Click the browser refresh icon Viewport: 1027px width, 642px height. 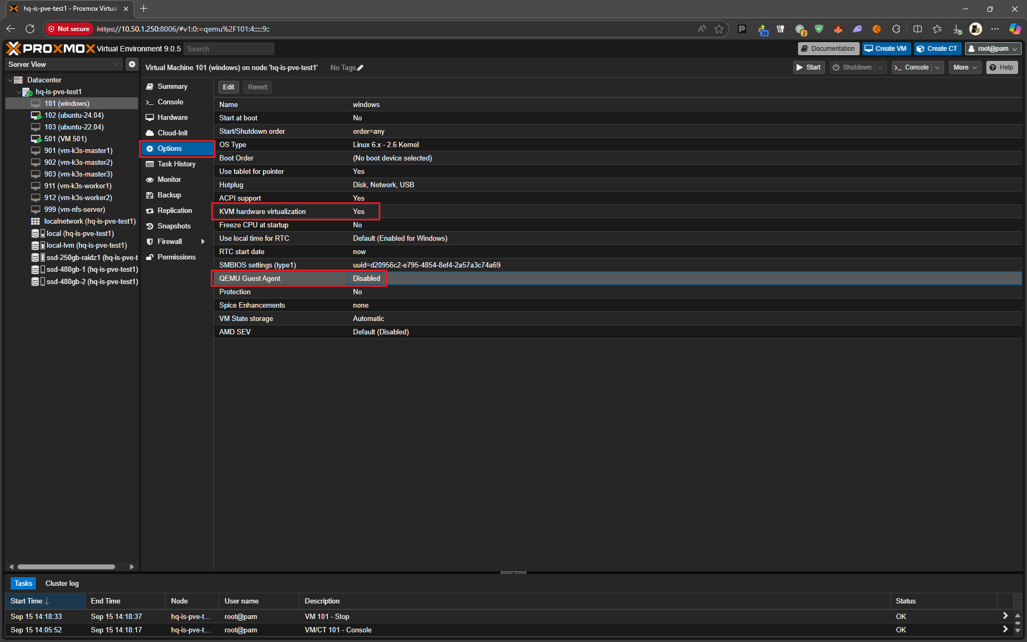click(30, 29)
